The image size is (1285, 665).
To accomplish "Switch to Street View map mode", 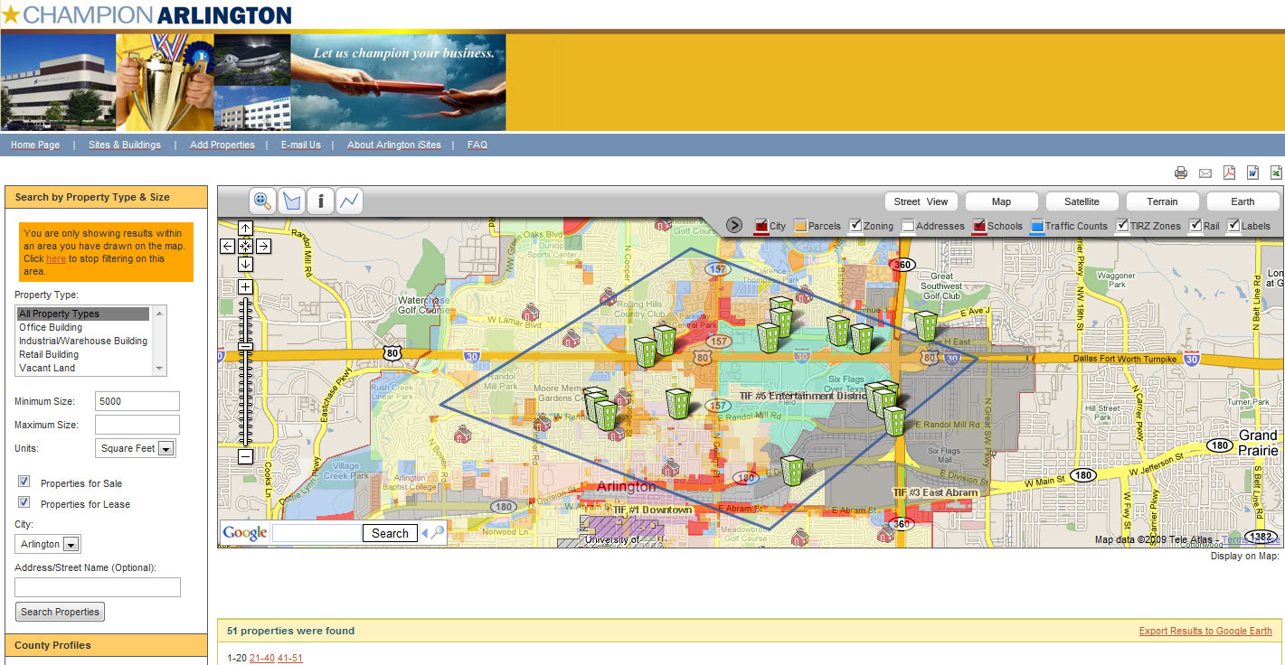I will 921,201.
